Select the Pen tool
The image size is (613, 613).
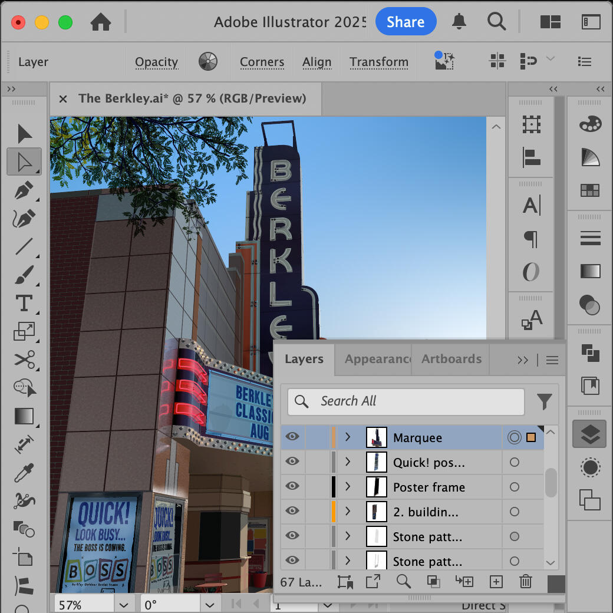(x=24, y=190)
